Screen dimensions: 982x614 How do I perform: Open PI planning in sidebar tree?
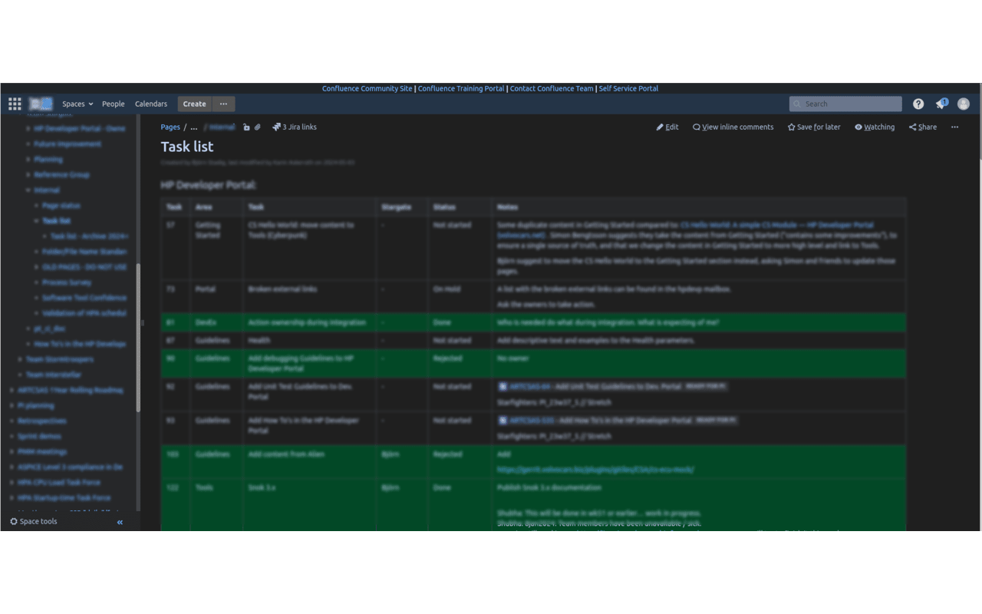(x=36, y=405)
